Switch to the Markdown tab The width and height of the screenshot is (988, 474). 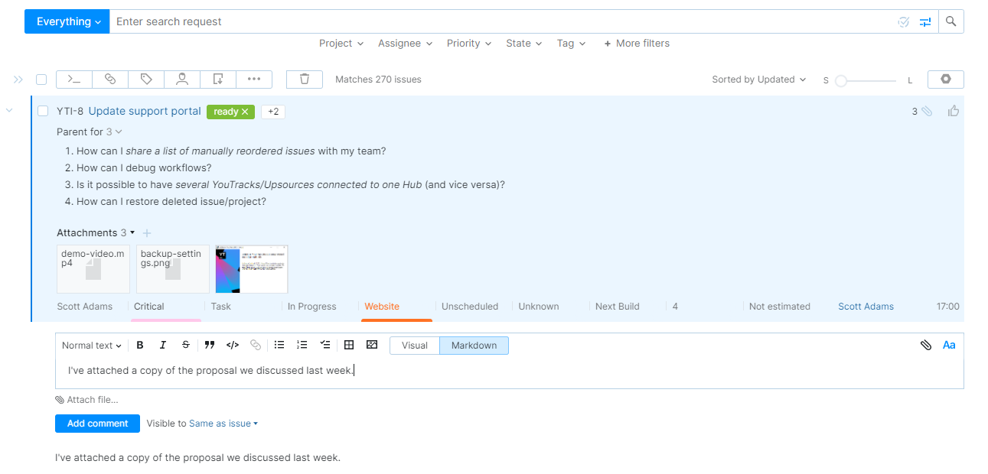click(474, 345)
